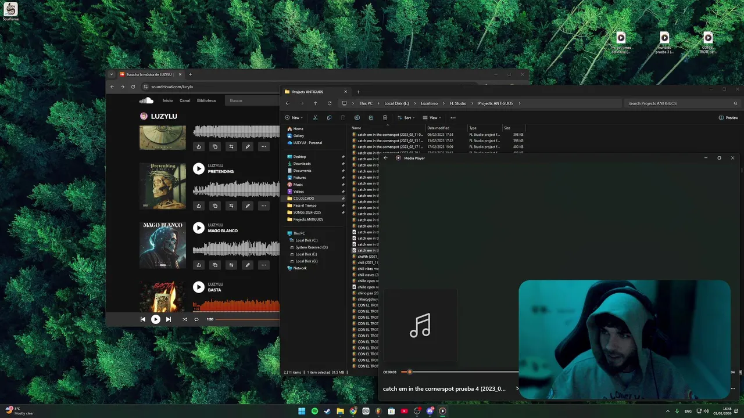Edit the PRETENDING track
This screenshot has height=418, width=744.
[248, 206]
